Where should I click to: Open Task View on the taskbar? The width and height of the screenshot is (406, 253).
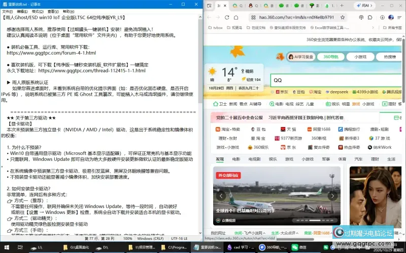point(20,247)
